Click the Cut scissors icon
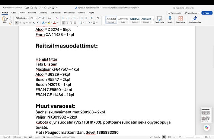The width and height of the screenshot is (214, 139). coord(10,17)
